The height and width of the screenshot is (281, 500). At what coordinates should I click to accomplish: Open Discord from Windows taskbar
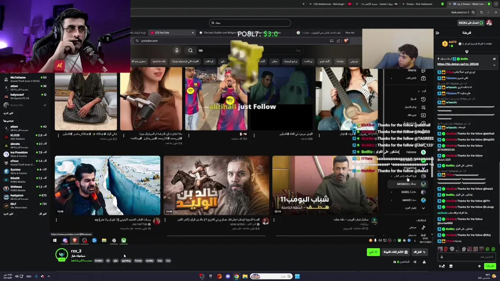tap(228, 276)
